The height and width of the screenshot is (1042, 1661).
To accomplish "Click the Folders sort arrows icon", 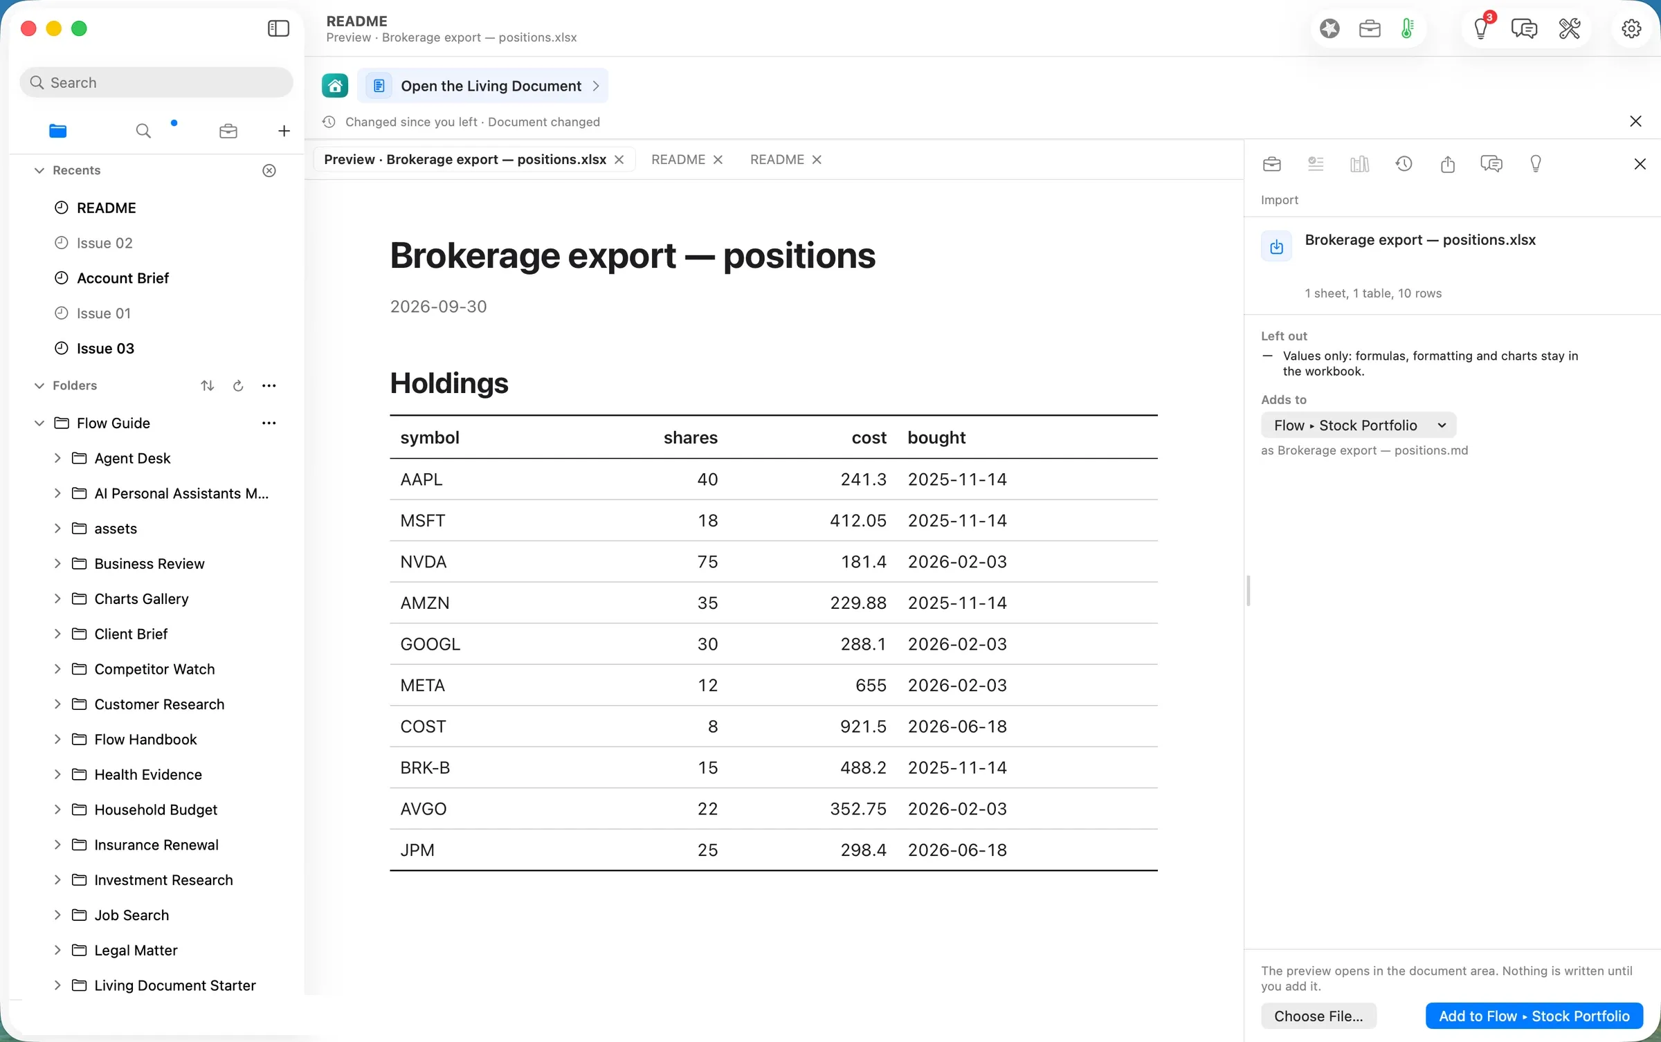I will 208,385.
